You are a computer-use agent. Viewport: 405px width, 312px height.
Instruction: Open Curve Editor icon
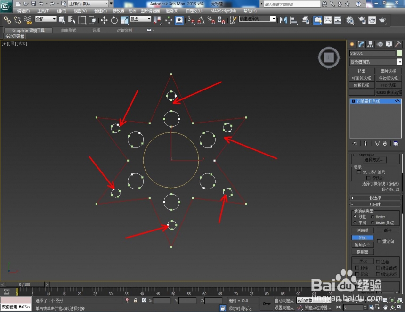[x=328, y=20]
